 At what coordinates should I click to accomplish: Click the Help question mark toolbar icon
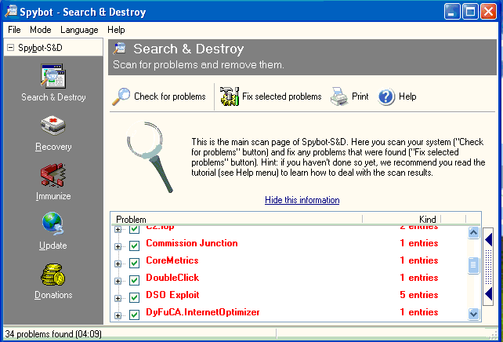click(x=386, y=96)
